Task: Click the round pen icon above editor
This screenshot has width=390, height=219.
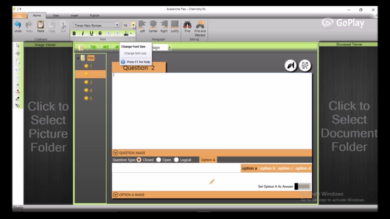Action: (x=291, y=65)
